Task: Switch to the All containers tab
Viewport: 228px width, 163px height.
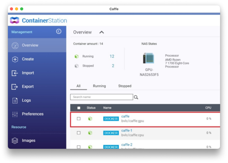Action: (78, 86)
